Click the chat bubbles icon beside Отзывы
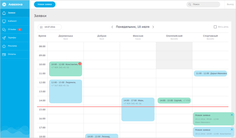 4,29
